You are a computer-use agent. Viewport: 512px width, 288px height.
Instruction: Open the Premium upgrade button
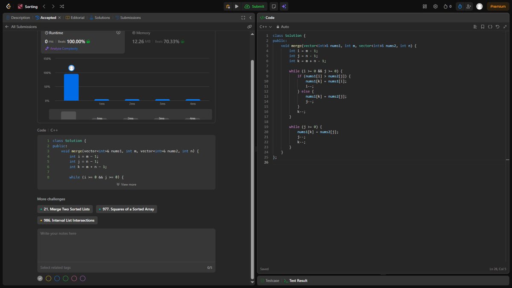[x=498, y=6]
